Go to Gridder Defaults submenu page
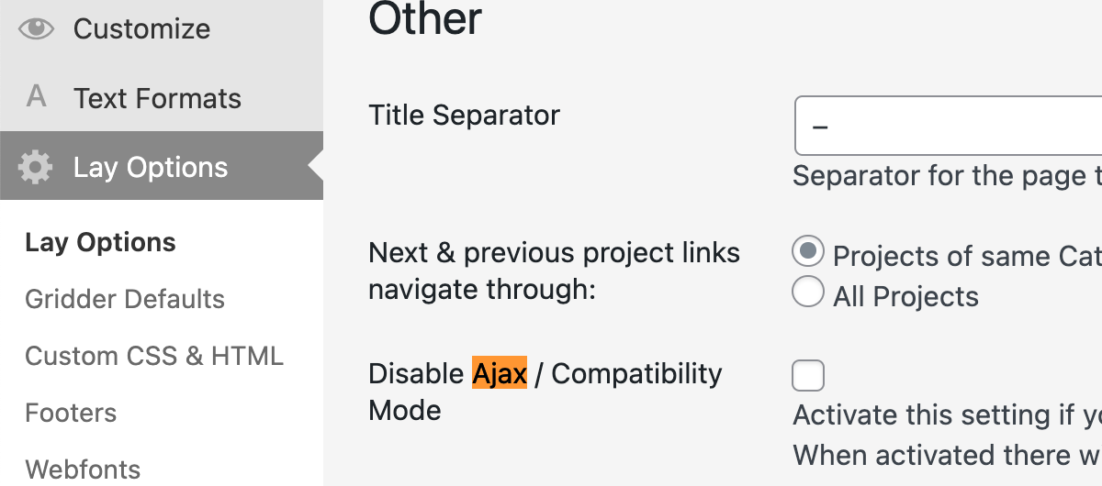The width and height of the screenshot is (1102, 486). click(125, 299)
